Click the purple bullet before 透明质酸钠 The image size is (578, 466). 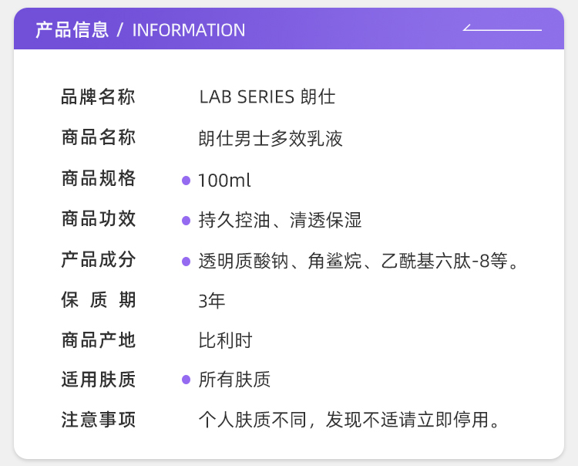[186, 262]
